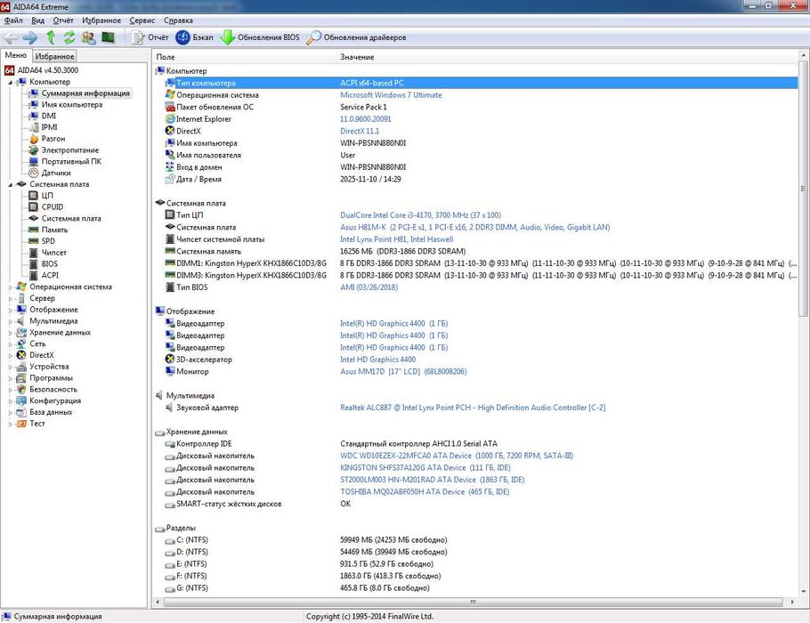
Task: Click the Программы tree icon
Action: tap(21, 378)
